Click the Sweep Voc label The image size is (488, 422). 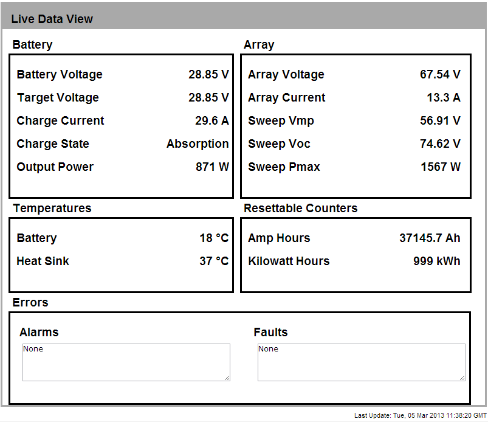pyautogui.click(x=279, y=144)
